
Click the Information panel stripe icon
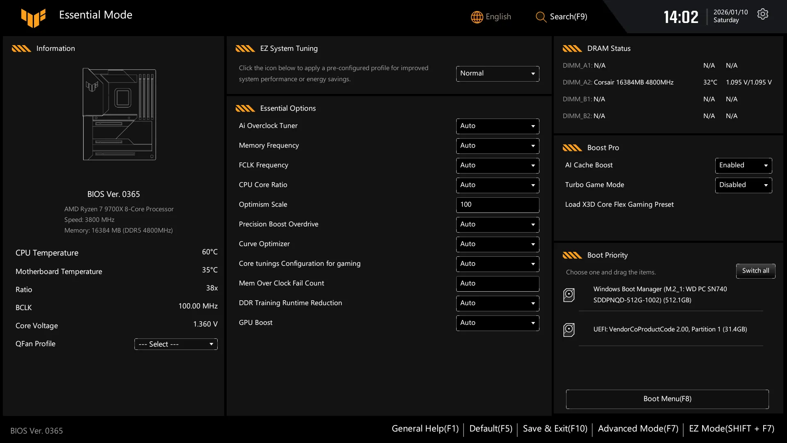(x=21, y=48)
